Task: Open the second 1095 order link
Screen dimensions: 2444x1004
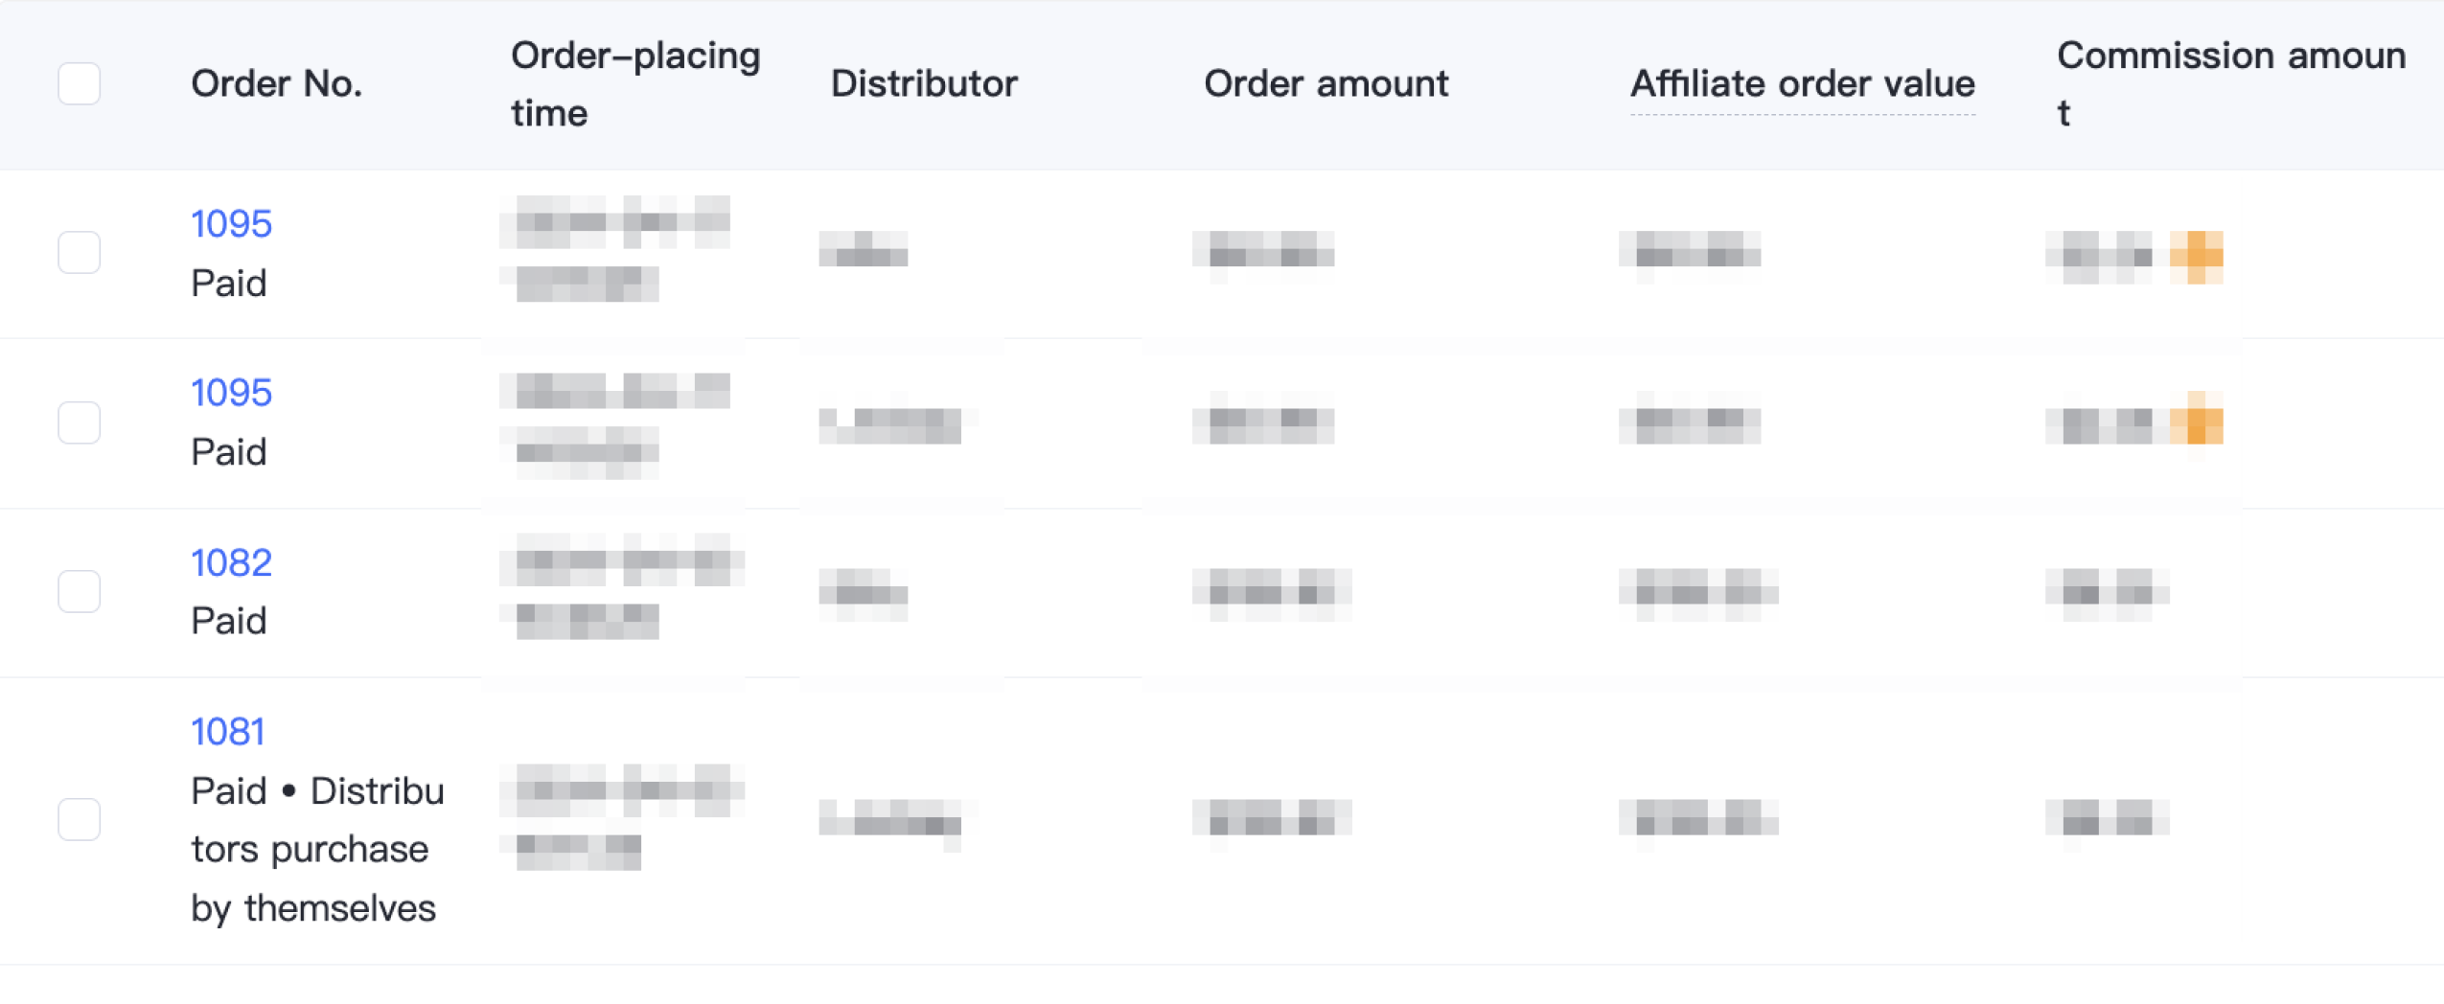Action: click(231, 392)
